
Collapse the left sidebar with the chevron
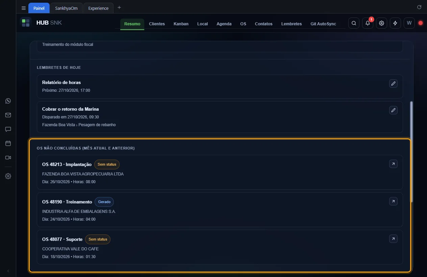[x=8, y=271]
